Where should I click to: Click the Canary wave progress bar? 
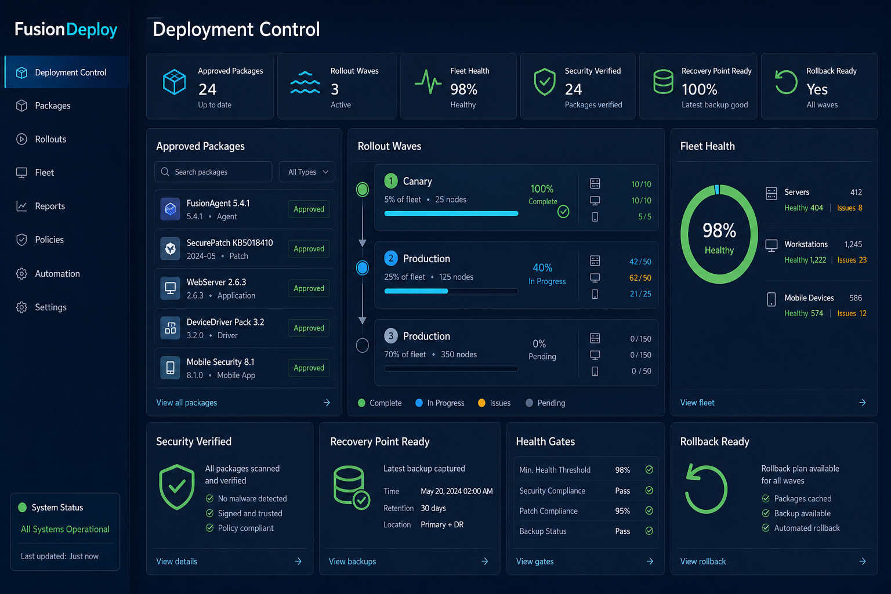(451, 213)
